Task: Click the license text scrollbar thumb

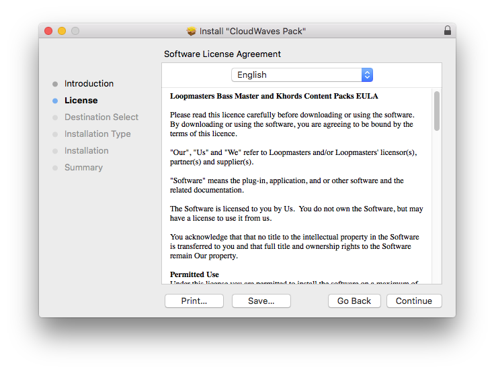Action: tap(437, 111)
